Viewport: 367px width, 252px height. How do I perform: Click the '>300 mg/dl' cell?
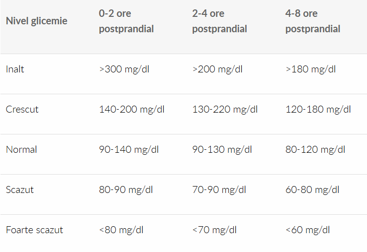pyautogui.click(x=124, y=69)
